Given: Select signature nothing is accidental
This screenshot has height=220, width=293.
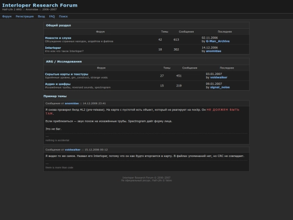Looking at the screenshot, I should [x=57, y=140].
